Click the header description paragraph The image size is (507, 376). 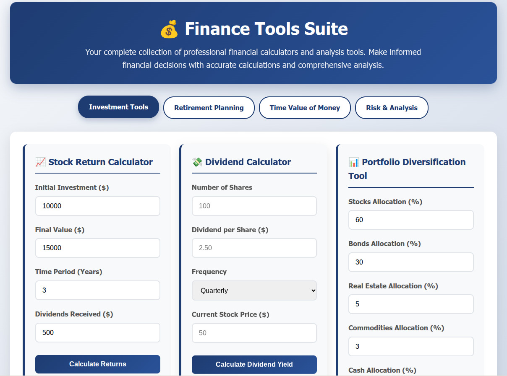253,59
